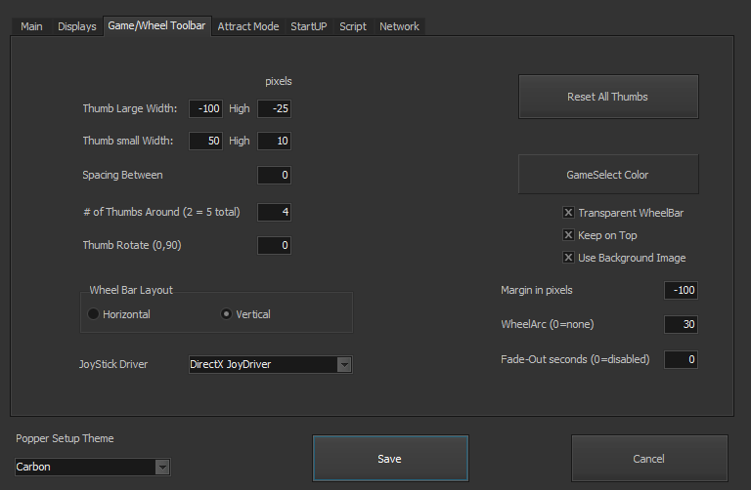This screenshot has width=751, height=490.
Task: Focus the WheelArc input field
Action: [x=681, y=324]
